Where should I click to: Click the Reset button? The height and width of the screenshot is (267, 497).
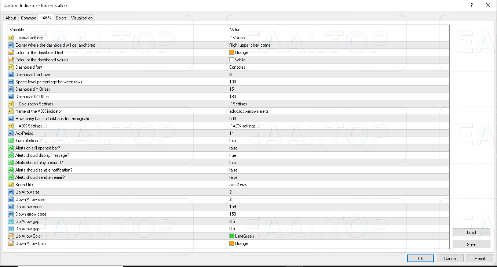pyautogui.click(x=480, y=258)
